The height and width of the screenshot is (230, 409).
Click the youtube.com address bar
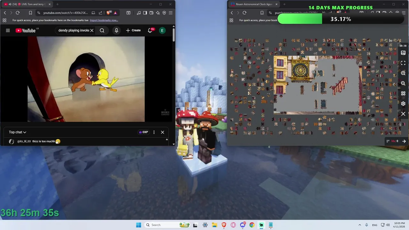pyautogui.click(x=66, y=13)
